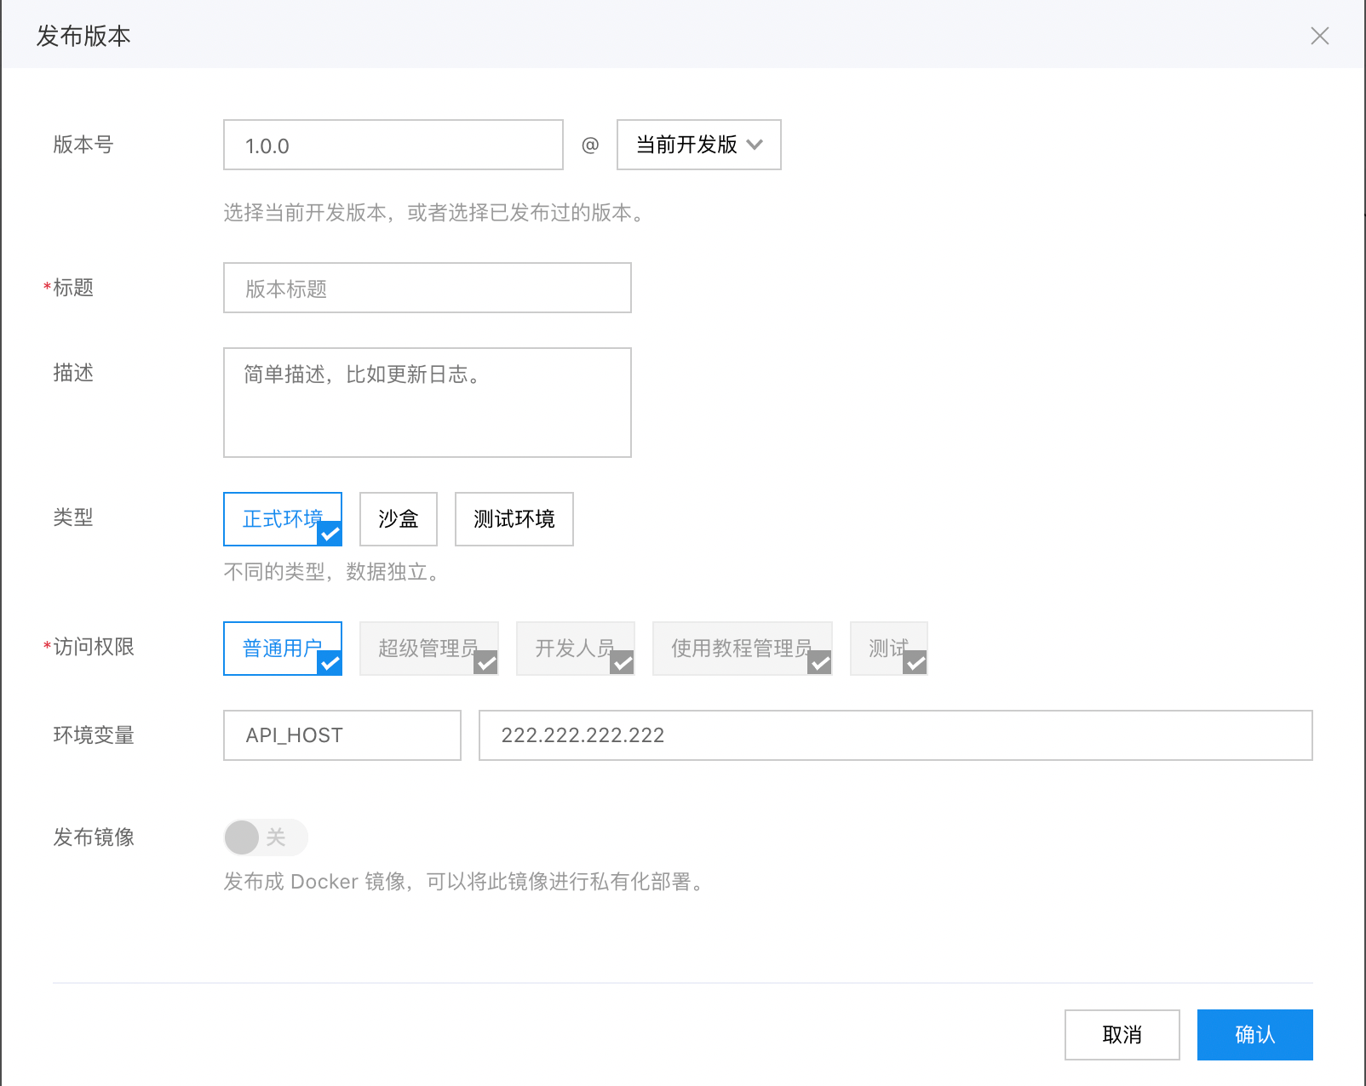The width and height of the screenshot is (1366, 1086).
Task: Toggle 使用教程管理员 access permission
Action: point(742,648)
